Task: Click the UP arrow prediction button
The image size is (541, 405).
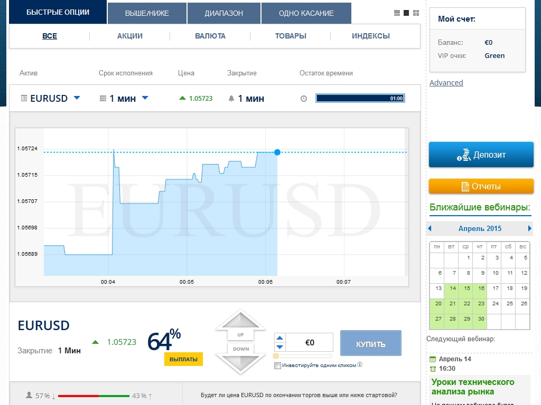Action: click(240, 326)
